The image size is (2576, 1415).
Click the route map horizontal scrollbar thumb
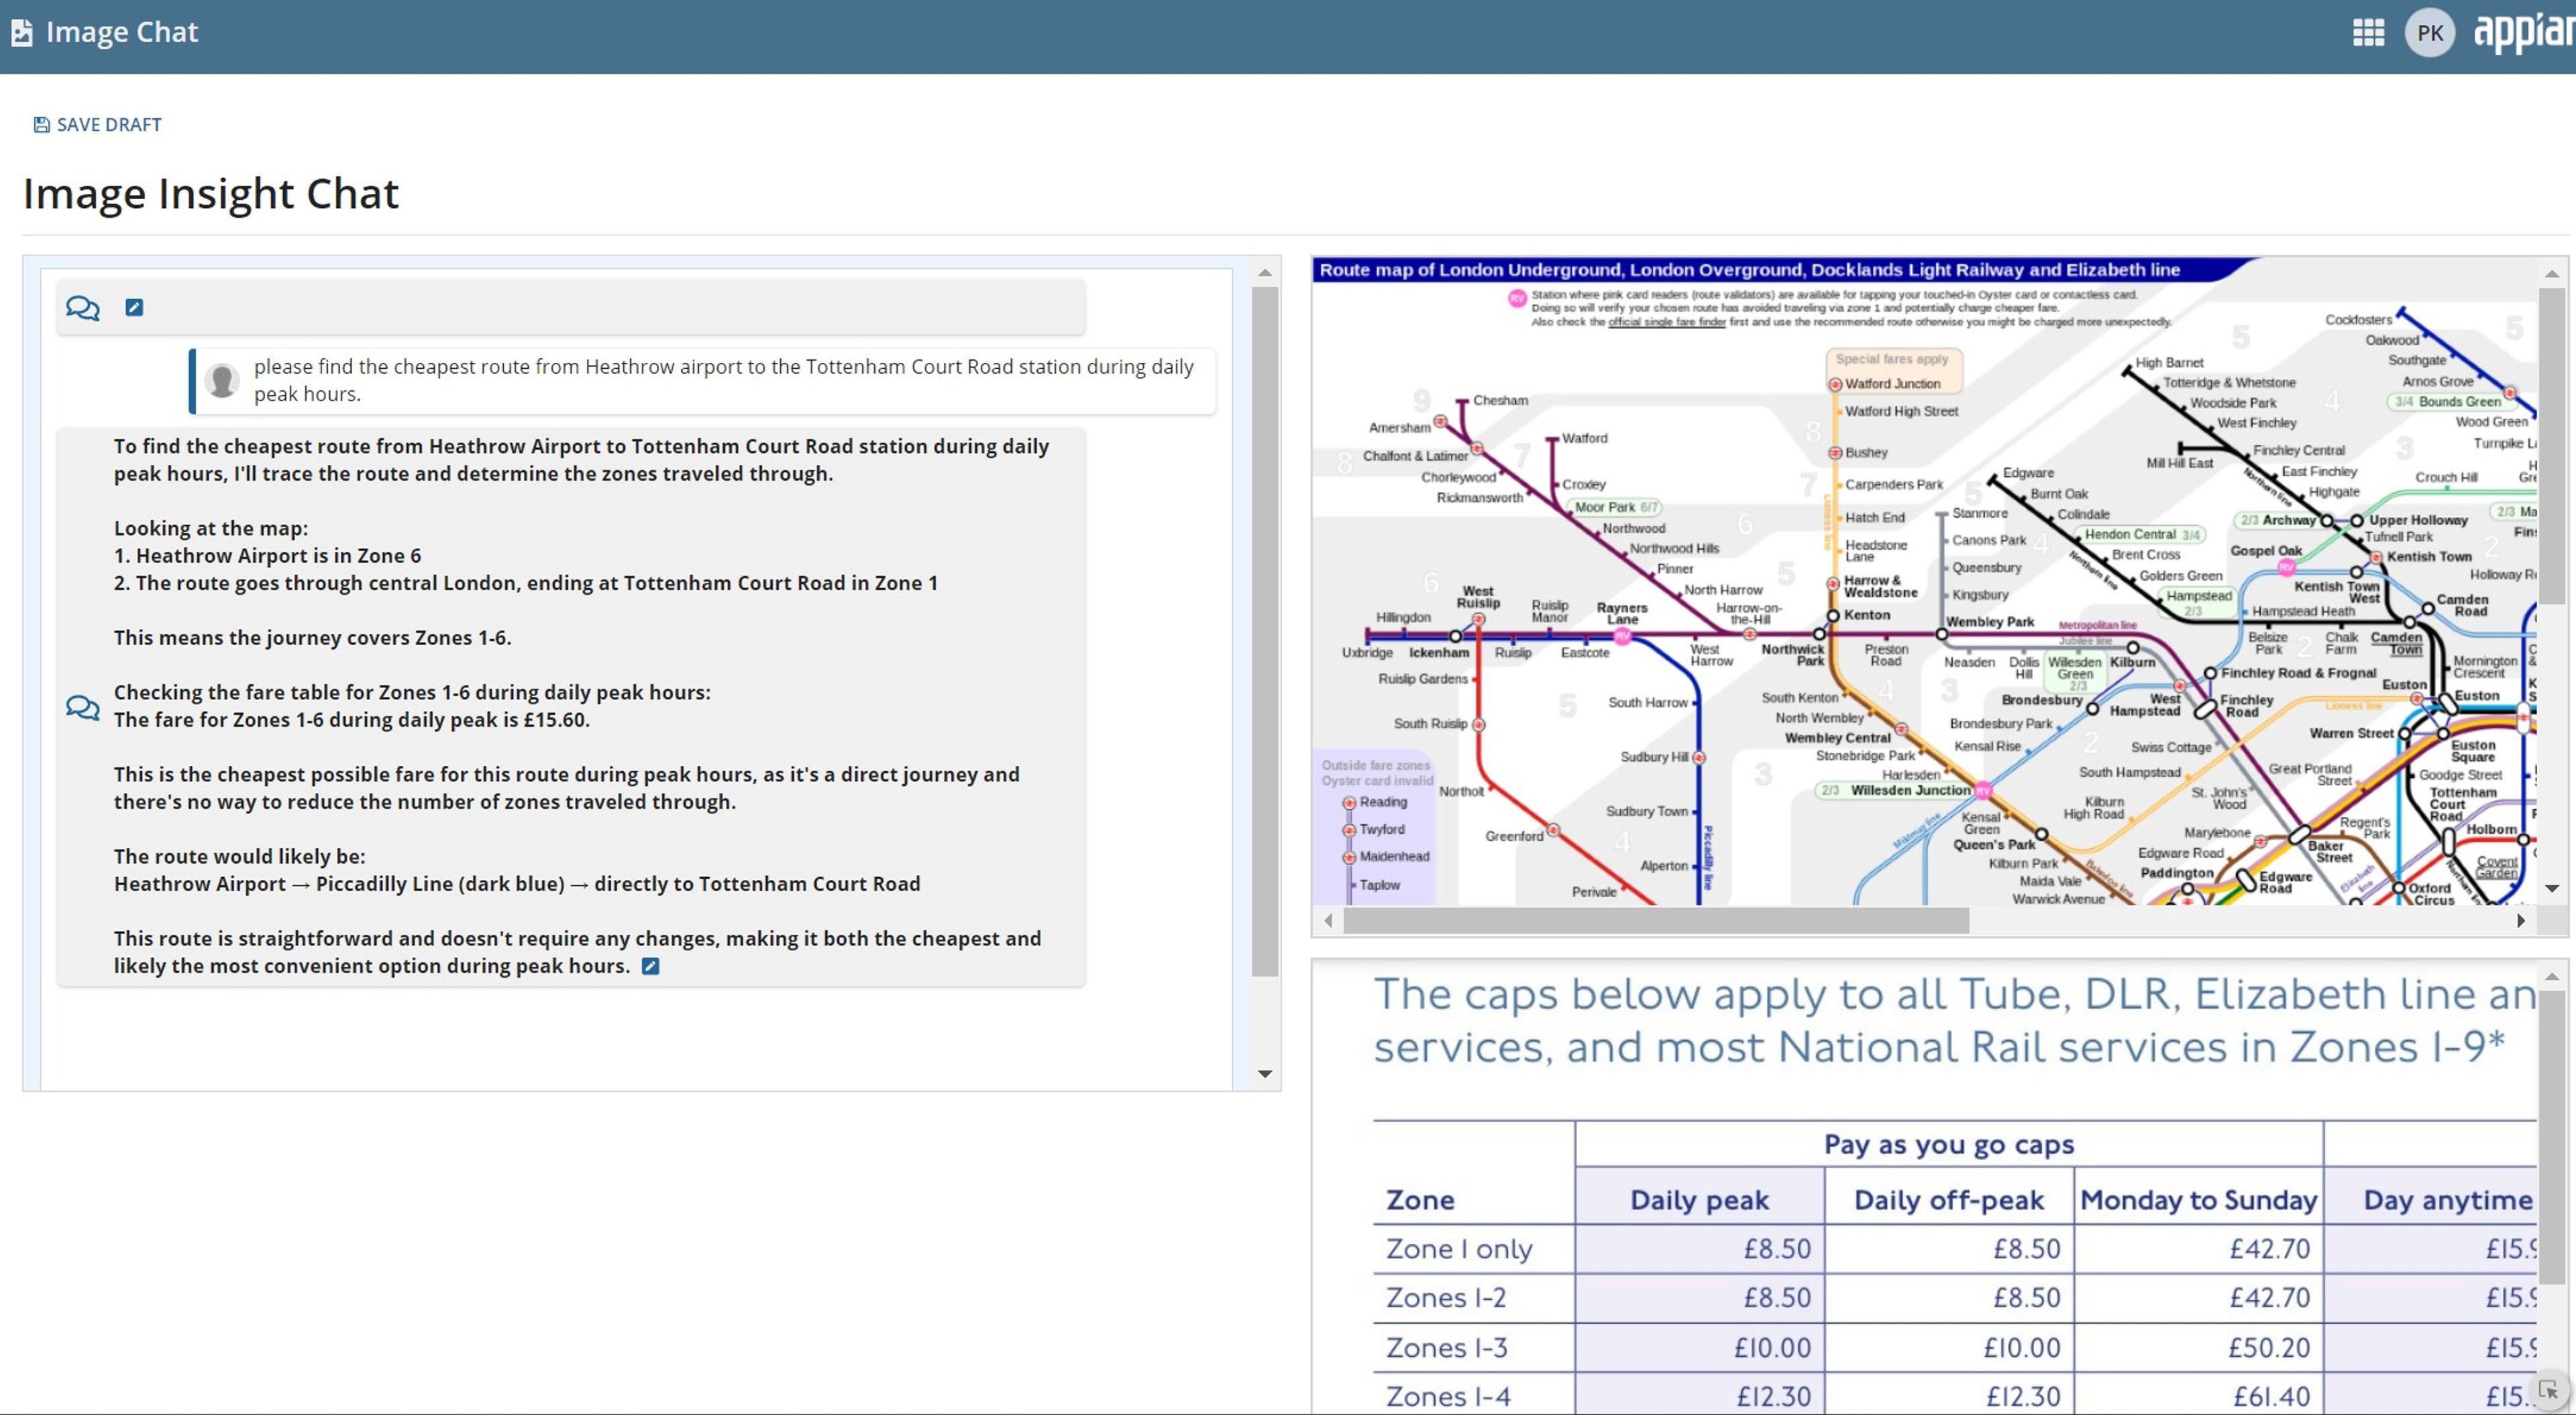click(1656, 921)
